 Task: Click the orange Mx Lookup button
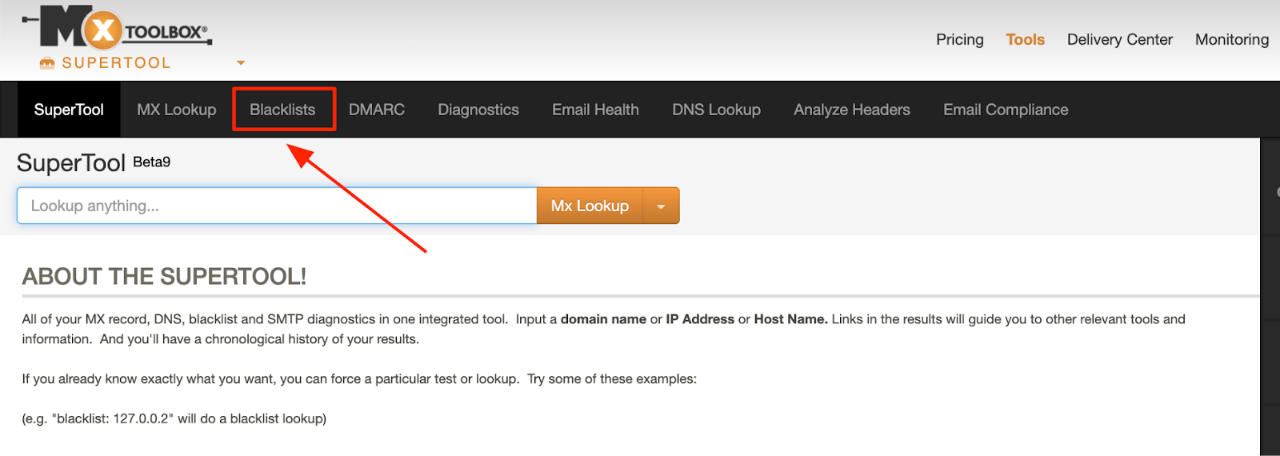pos(590,206)
